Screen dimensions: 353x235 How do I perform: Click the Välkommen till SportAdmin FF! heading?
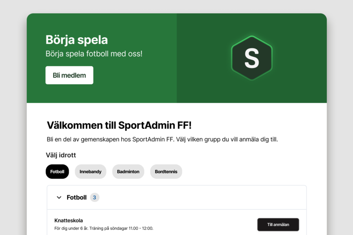(x=119, y=125)
